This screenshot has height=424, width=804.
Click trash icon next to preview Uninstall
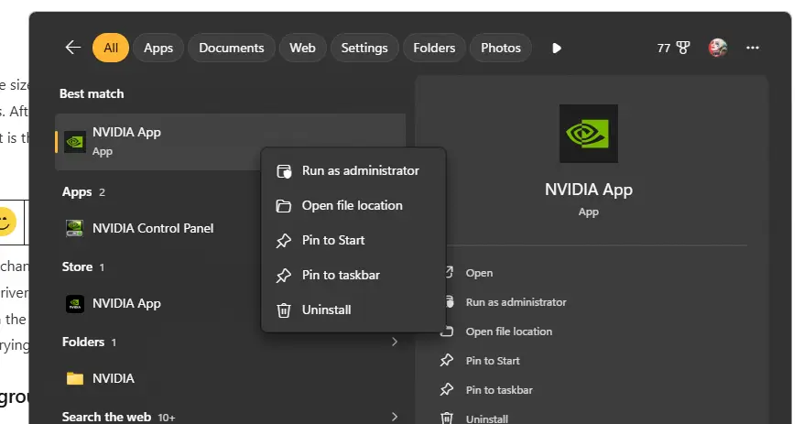(447, 418)
